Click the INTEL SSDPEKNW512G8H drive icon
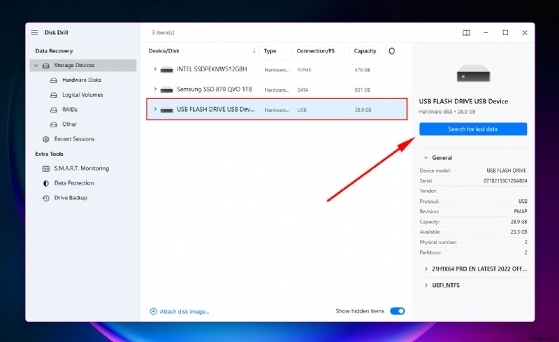This screenshot has height=342, width=559. click(166, 70)
